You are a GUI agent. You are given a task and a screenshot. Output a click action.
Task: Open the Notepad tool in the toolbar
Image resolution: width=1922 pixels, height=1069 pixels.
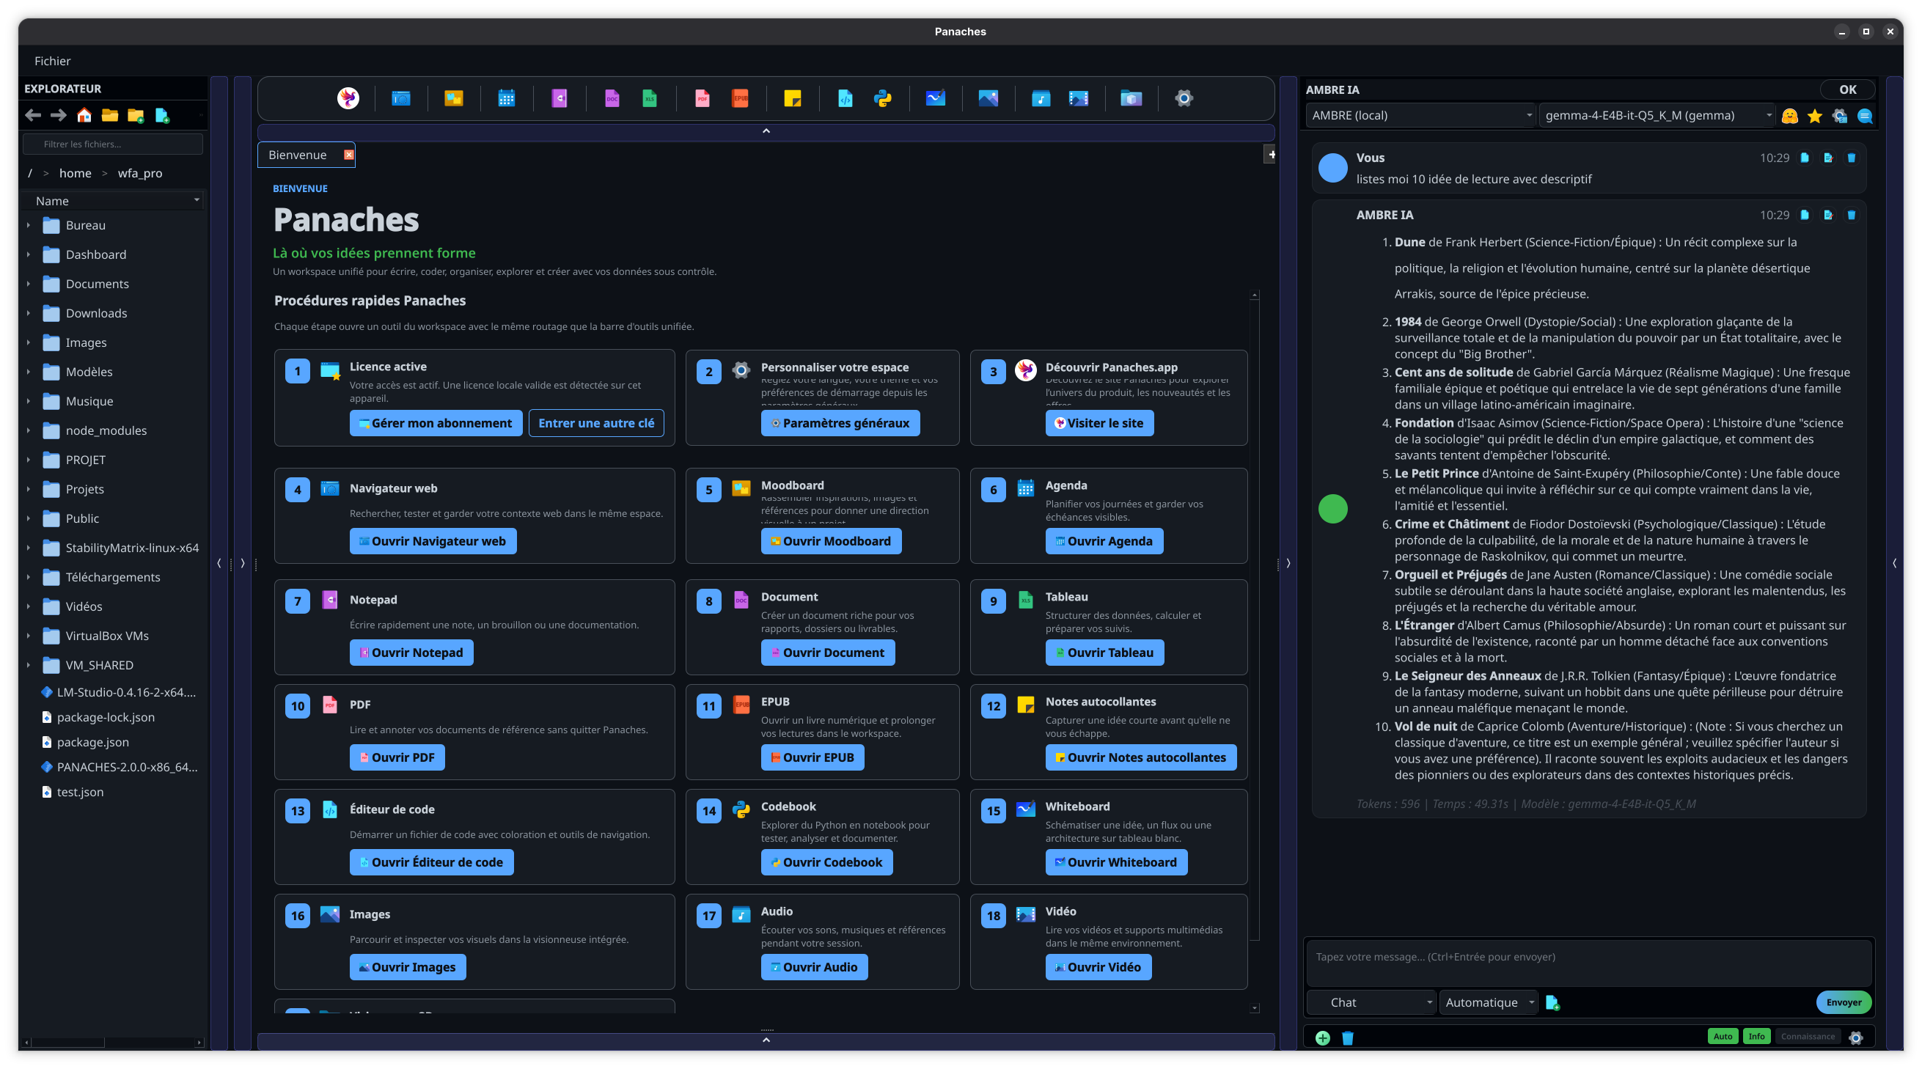[x=559, y=98]
